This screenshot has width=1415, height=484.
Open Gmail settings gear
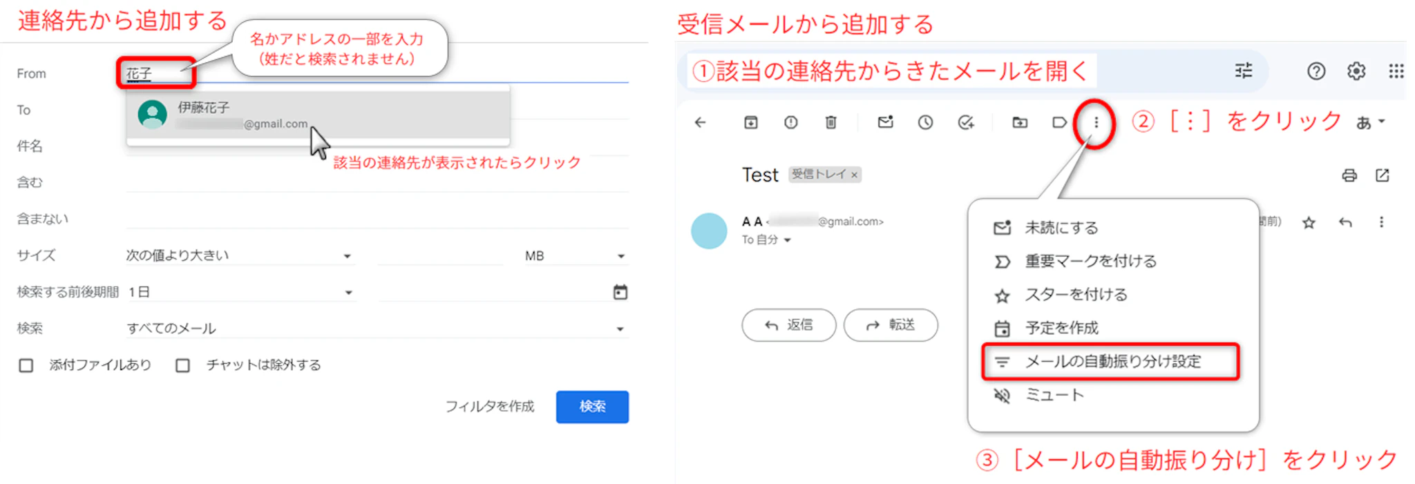pos(1356,71)
